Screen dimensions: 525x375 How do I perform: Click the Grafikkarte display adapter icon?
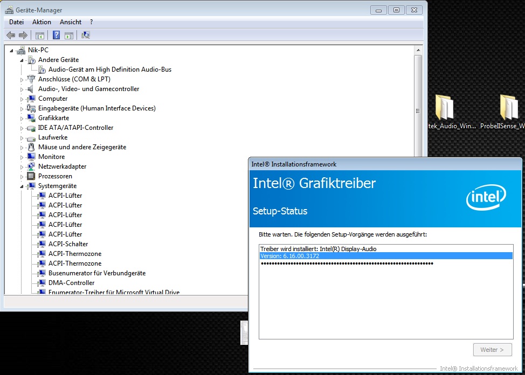tap(31, 118)
